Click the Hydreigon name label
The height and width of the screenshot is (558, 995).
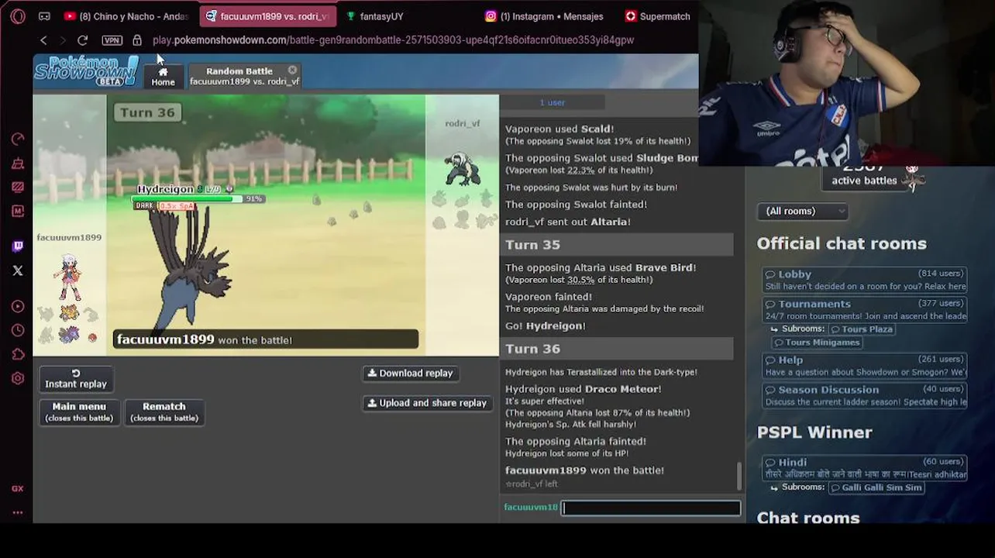165,190
